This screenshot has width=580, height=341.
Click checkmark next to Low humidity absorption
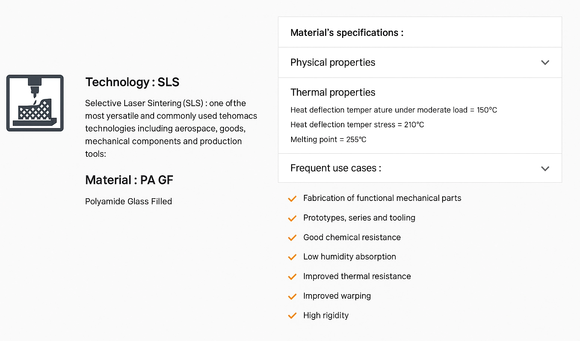coord(292,257)
